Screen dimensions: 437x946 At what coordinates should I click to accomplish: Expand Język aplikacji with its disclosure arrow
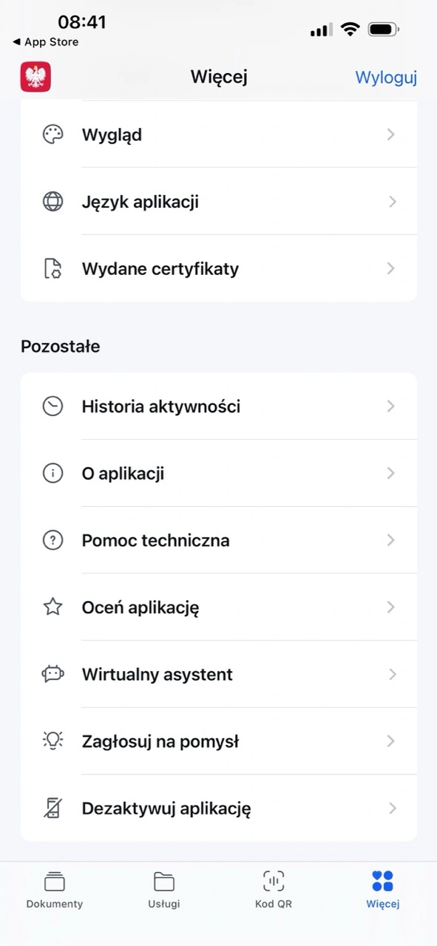point(391,201)
